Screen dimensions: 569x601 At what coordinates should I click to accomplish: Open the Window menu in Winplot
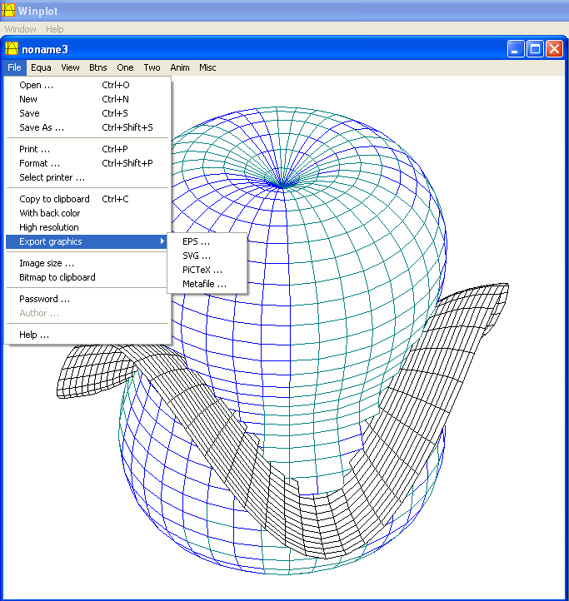point(20,29)
